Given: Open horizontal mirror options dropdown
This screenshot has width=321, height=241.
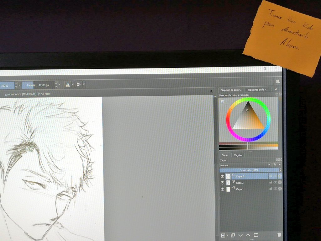Looking at the screenshot, I should point(73,84).
